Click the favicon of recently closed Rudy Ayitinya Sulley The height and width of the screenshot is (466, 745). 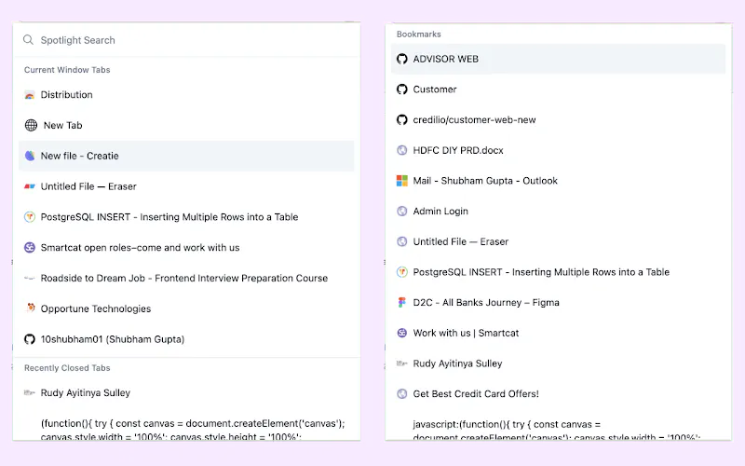(x=30, y=392)
